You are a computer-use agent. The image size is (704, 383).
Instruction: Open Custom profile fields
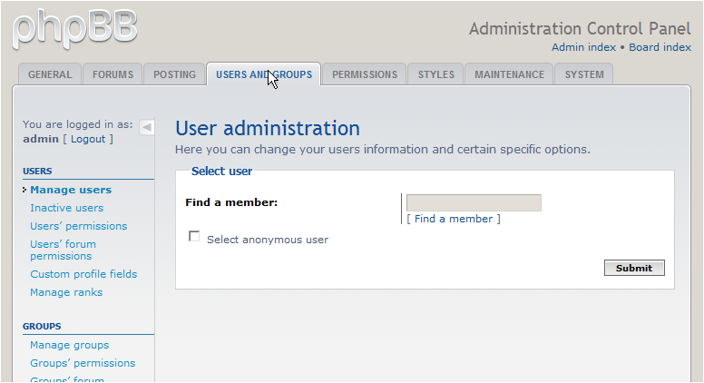(83, 274)
